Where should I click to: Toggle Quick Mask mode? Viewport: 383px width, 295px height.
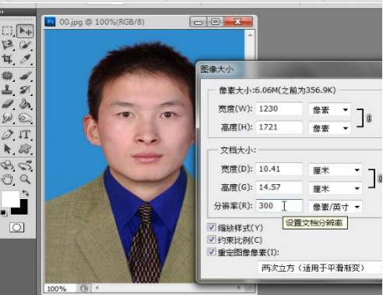pos(17,228)
